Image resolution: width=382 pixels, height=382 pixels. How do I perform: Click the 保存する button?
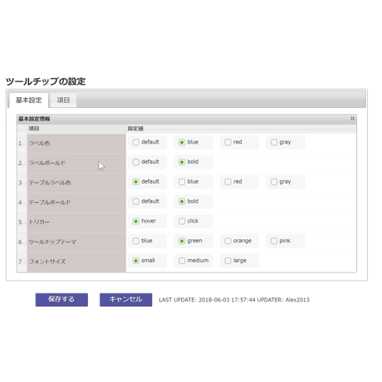tap(61, 300)
